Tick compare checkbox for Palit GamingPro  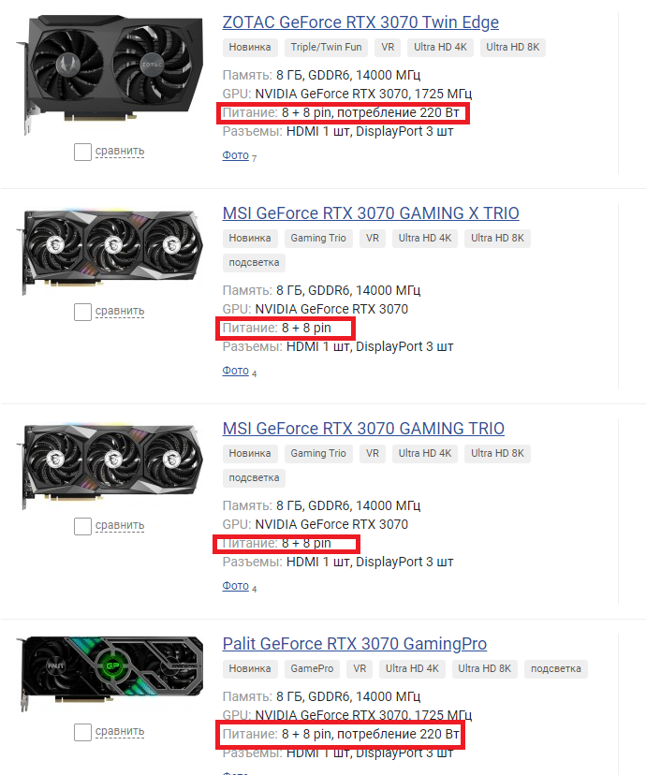click(x=82, y=732)
